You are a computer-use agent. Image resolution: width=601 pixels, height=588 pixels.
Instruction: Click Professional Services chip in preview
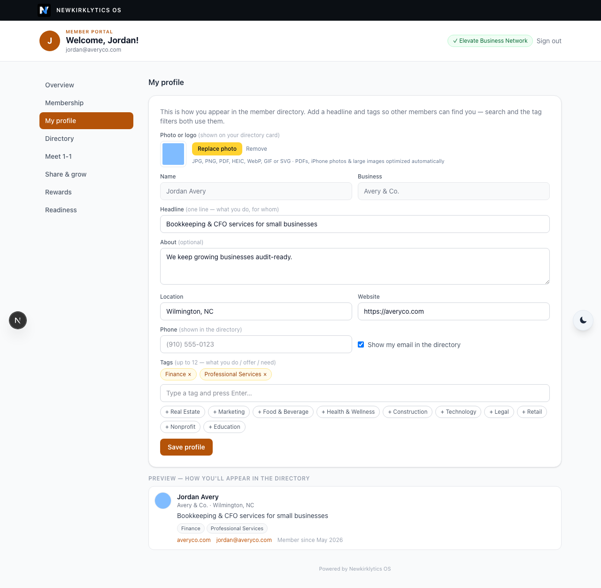click(x=237, y=528)
